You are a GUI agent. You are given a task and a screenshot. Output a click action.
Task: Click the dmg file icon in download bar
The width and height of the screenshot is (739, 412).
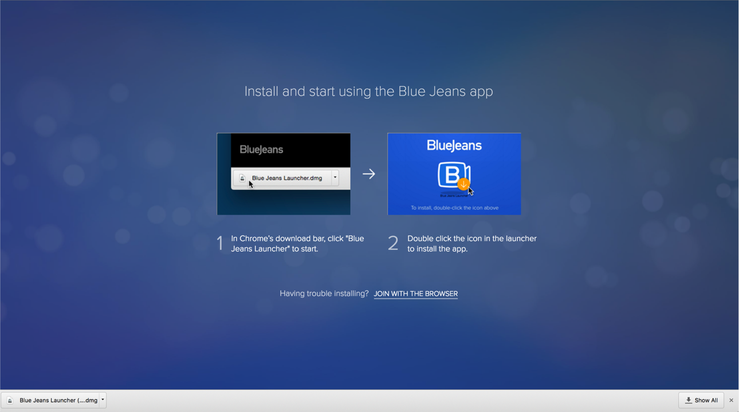(10, 401)
